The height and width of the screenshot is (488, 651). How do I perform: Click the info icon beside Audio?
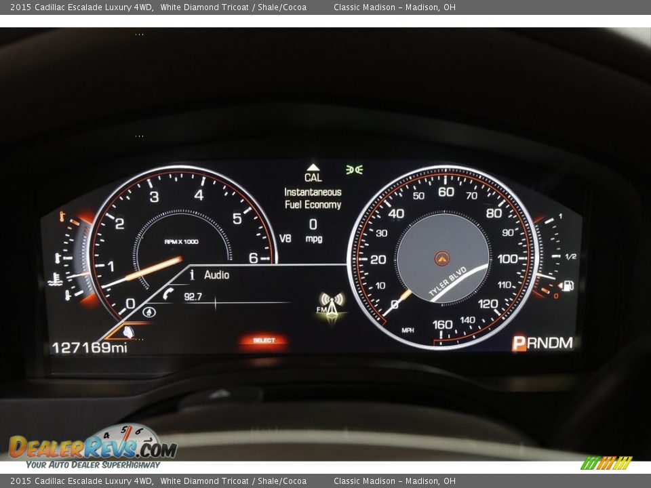(x=192, y=274)
